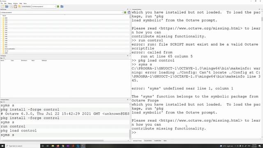The height and width of the screenshot is (148, 263).
Task: Open Task View on the taskbar
Action: point(48,146)
